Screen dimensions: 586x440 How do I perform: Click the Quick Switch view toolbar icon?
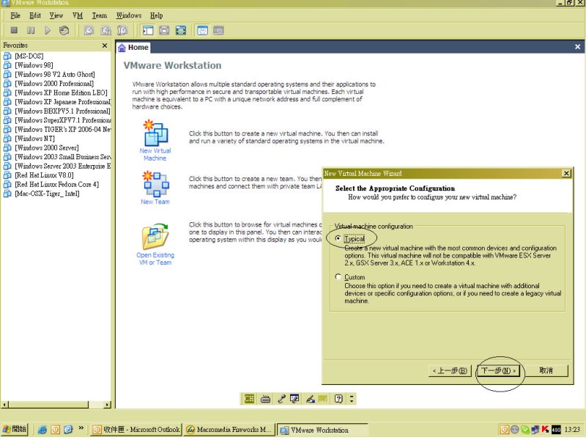(164, 30)
